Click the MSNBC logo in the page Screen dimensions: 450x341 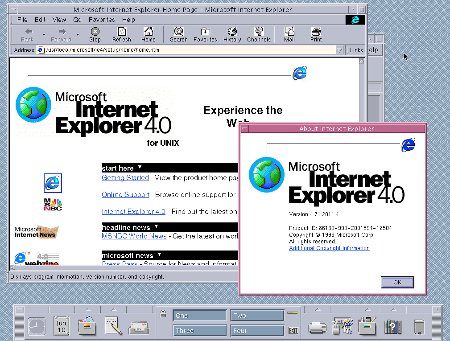(x=53, y=205)
